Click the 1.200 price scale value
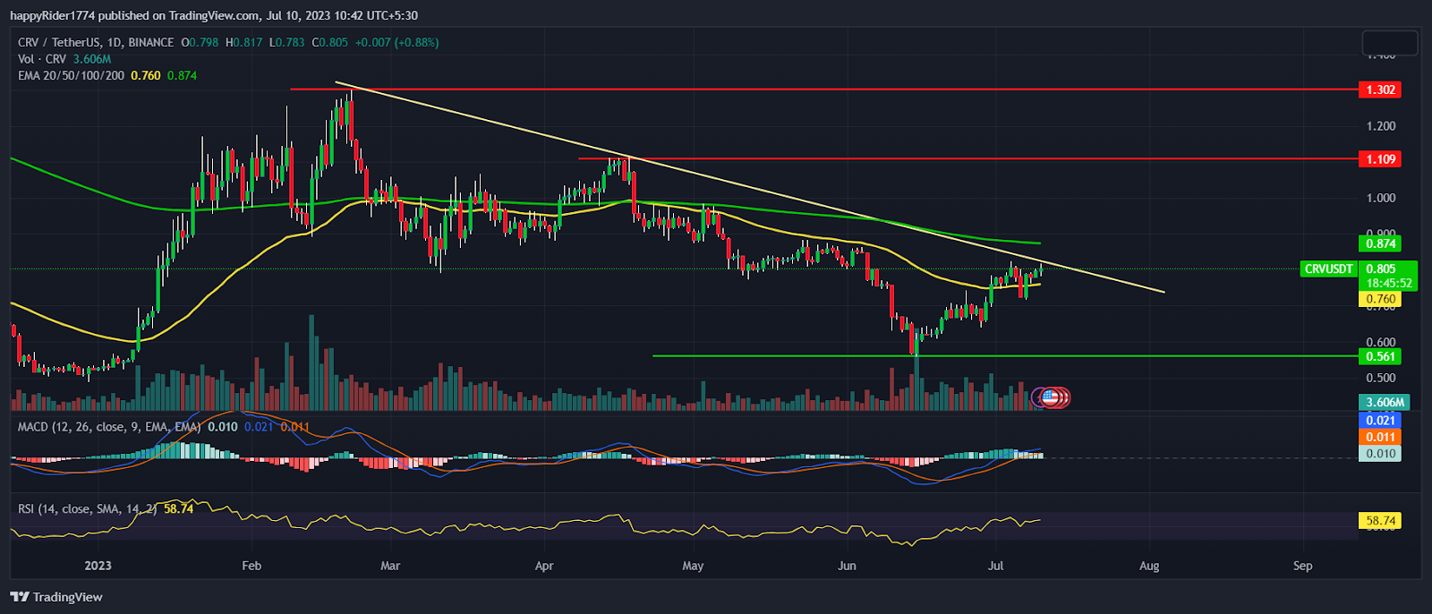Image resolution: width=1432 pixels, height=614 pixels. [x=1380, y=126]
